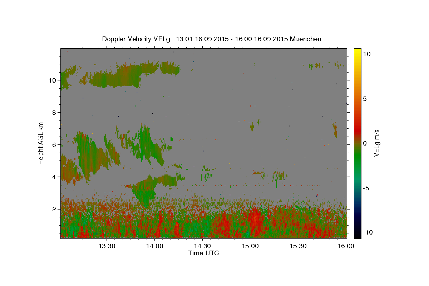Click the colorbar label 10 at the top
Screen dimensions: 429x286
(x=367, y=54)
